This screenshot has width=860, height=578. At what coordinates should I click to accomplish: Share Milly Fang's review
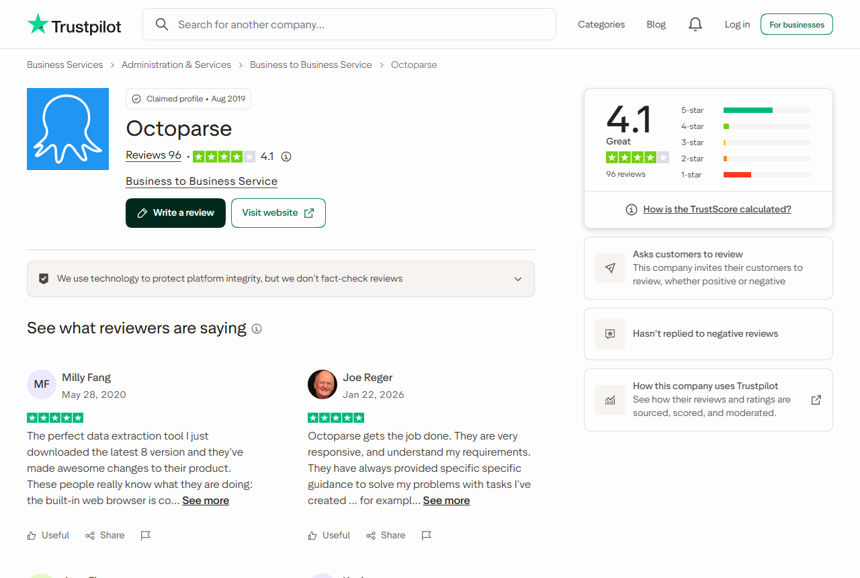click(105, 536)
